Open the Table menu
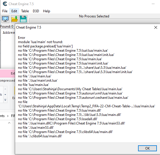 [x=25, y=11]
